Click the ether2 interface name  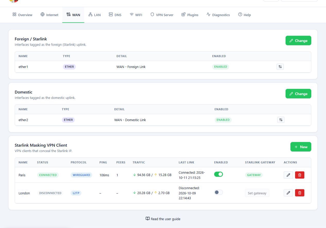click(23, 120)
